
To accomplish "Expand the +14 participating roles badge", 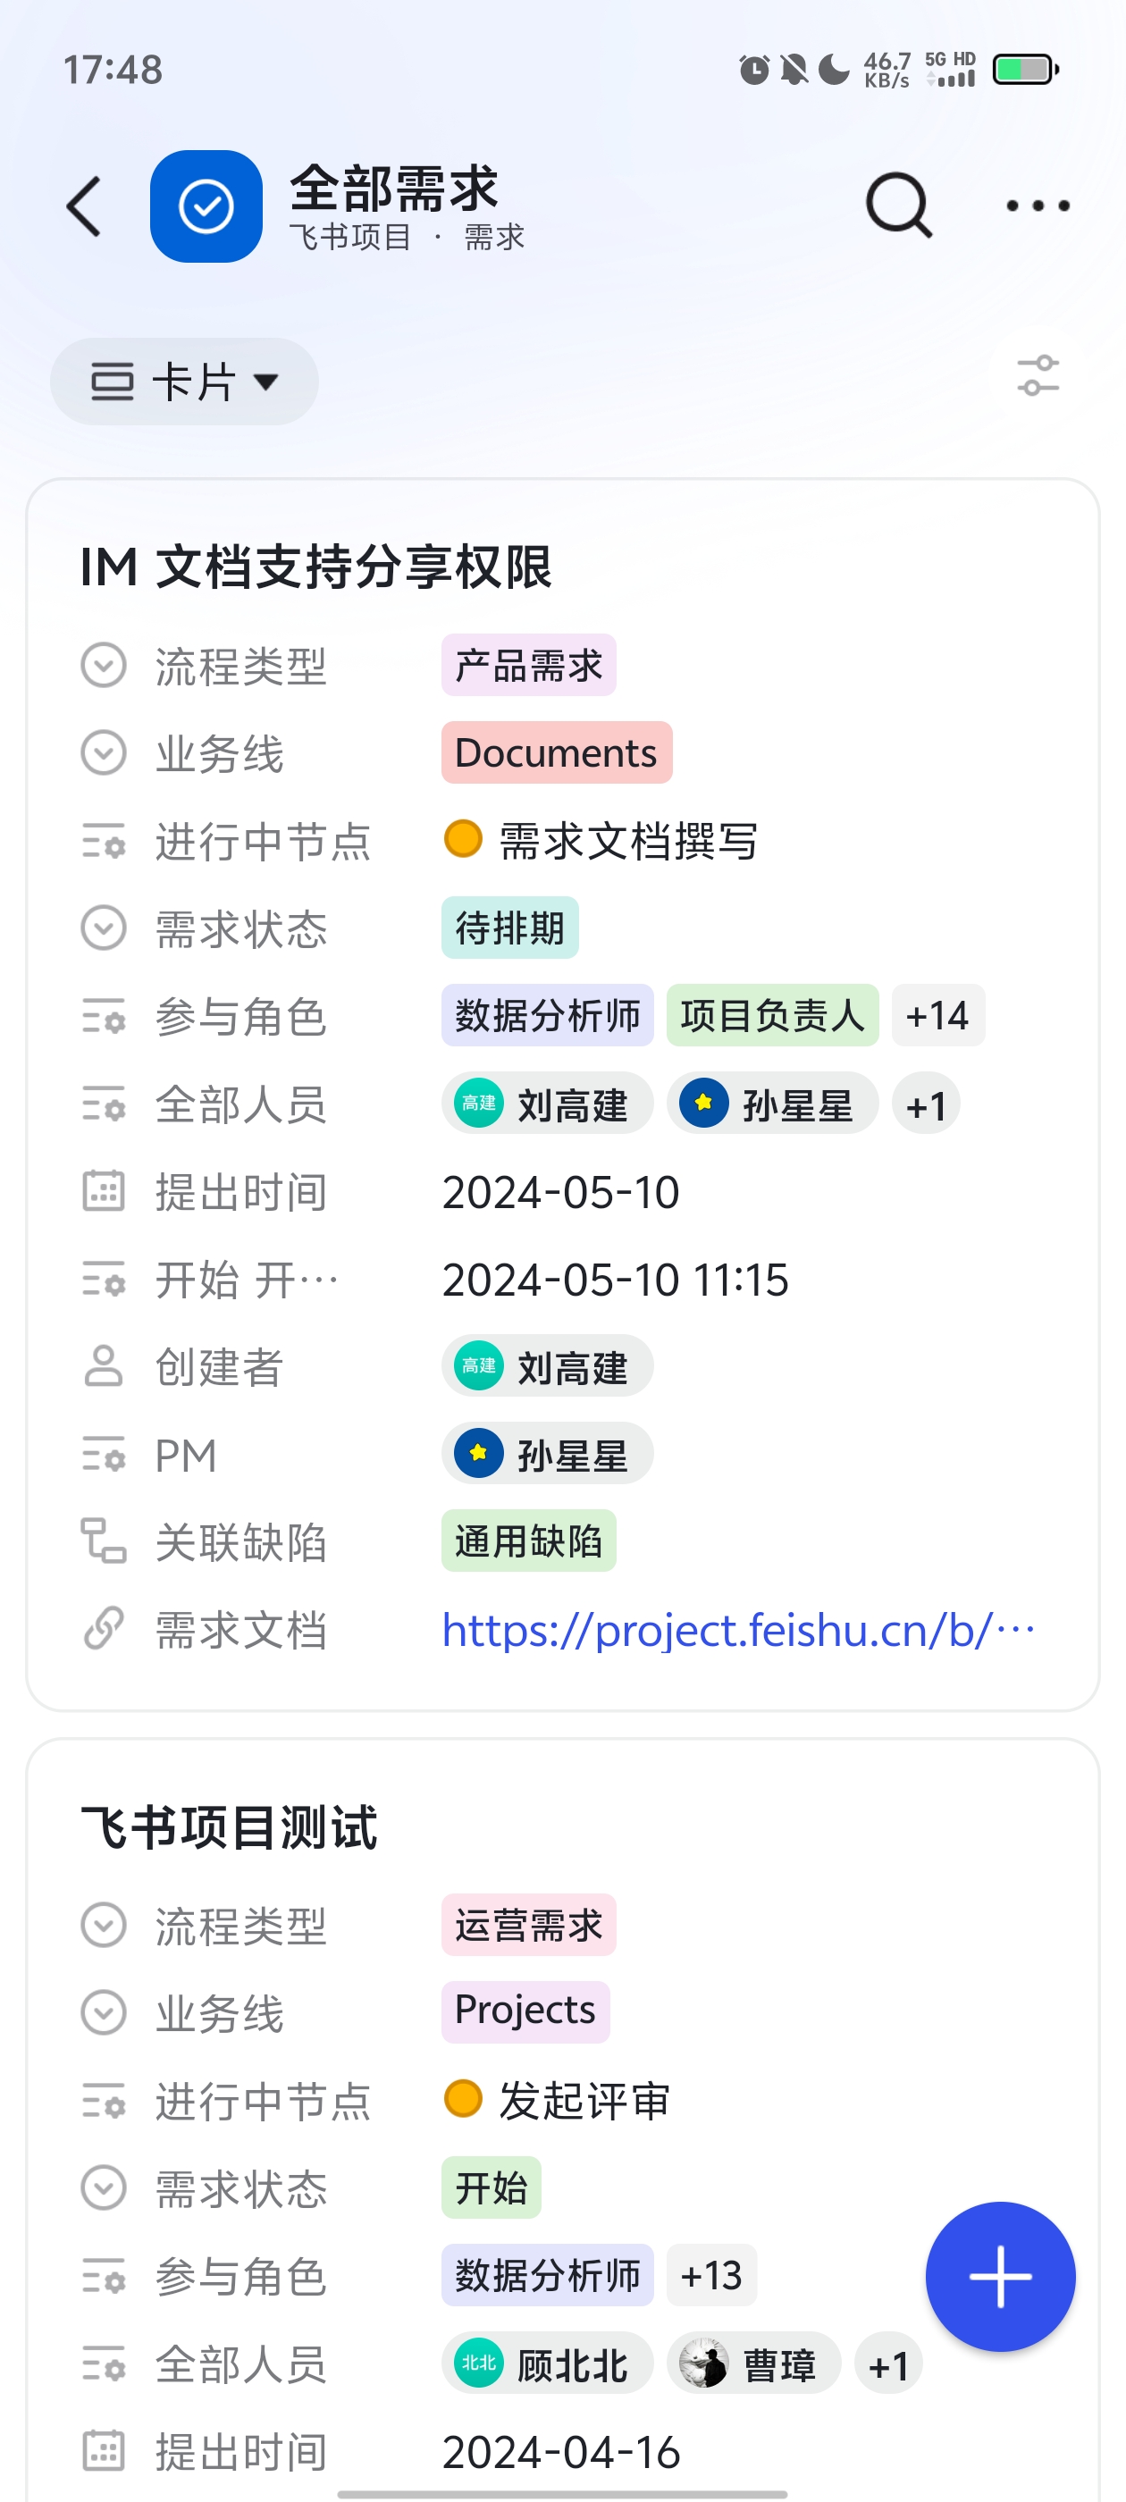I will coord(937,1015).
